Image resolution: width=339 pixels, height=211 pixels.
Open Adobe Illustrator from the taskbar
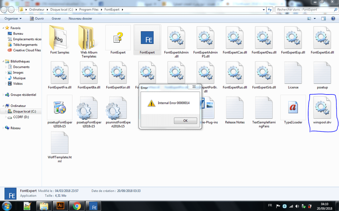[60, 206]
